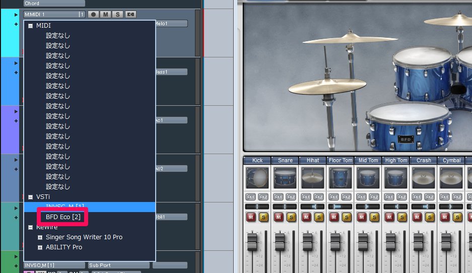
Task: Open FX1 slot on High Tom channel
Action: click(x=389, y=197)
